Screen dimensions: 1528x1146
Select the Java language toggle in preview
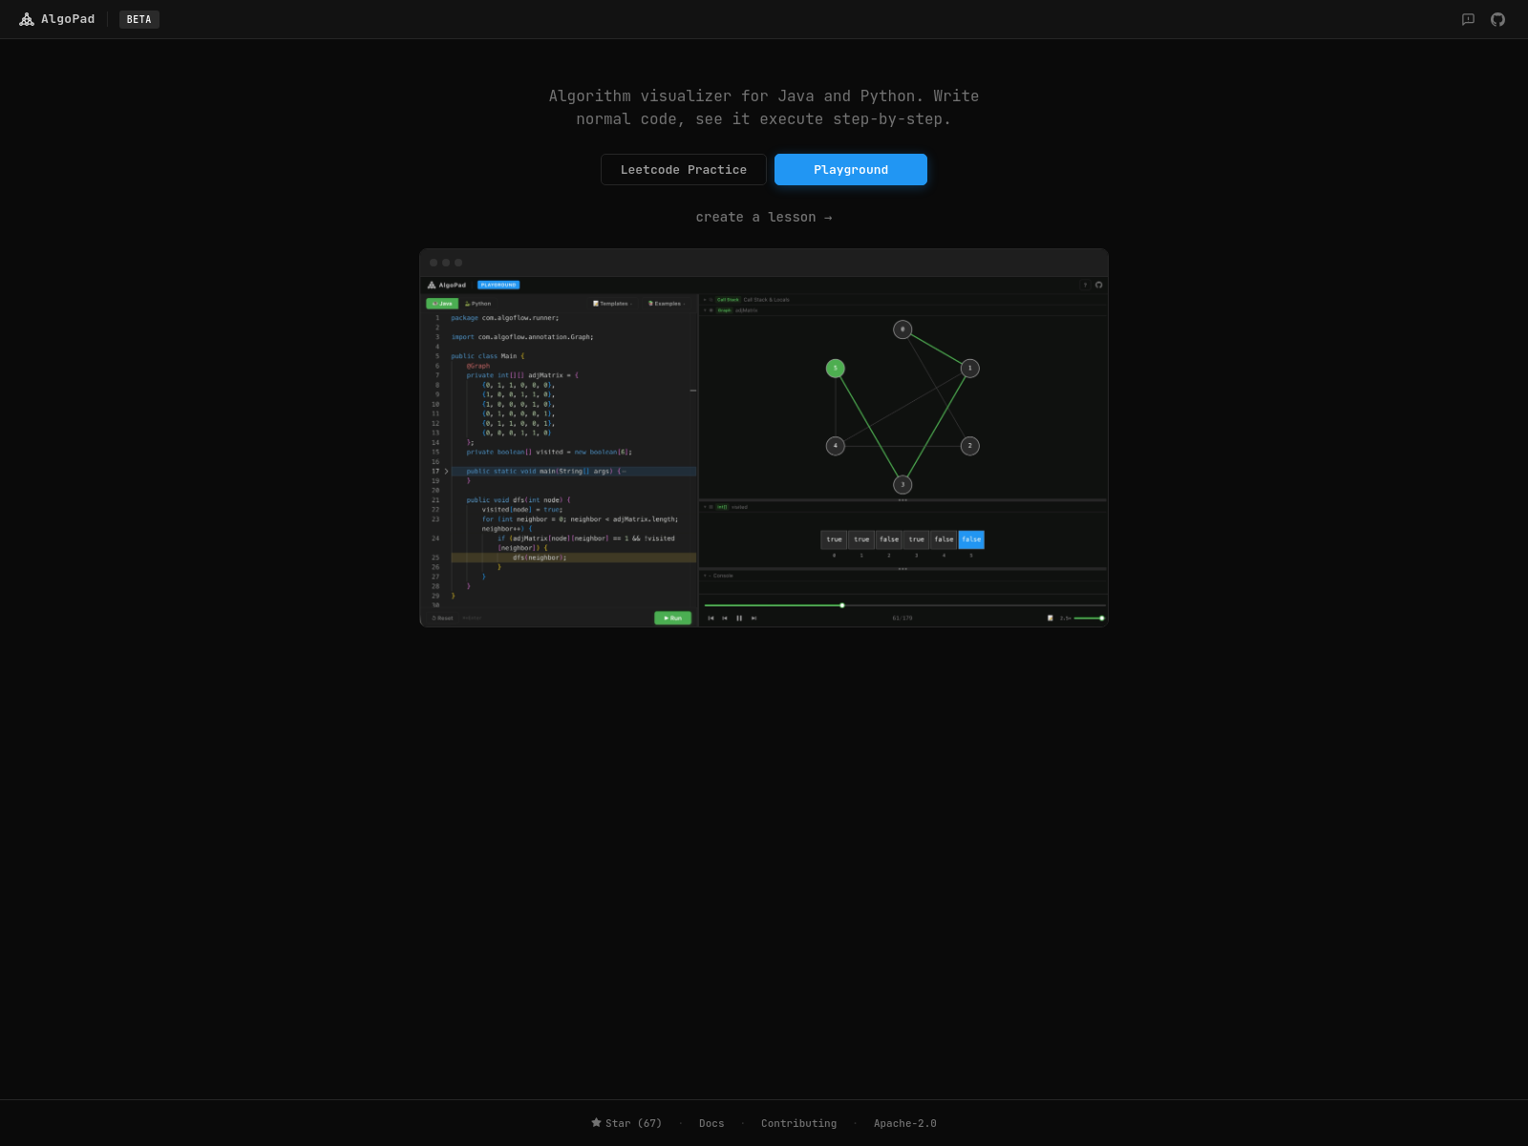[x=442, y=304]
